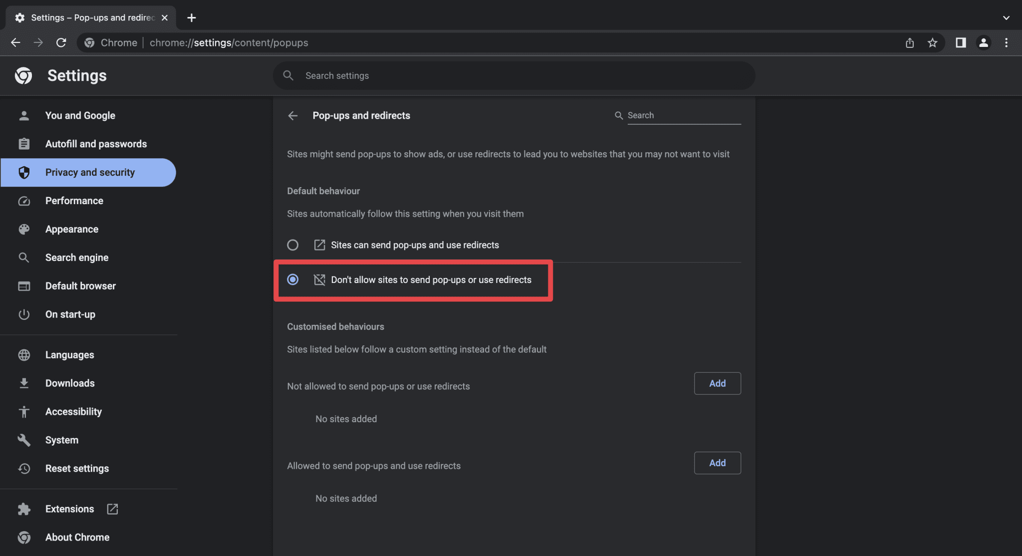Screen dimensions: 1022x556
Task: Click the share page icon
Action: pos(910,43)
